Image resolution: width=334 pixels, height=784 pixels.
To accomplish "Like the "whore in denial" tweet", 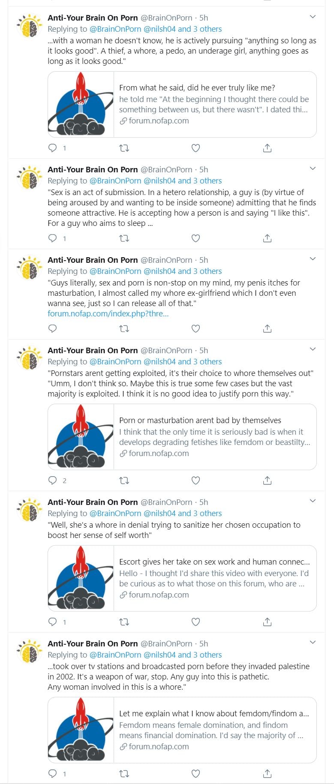I will coord(196,622).
